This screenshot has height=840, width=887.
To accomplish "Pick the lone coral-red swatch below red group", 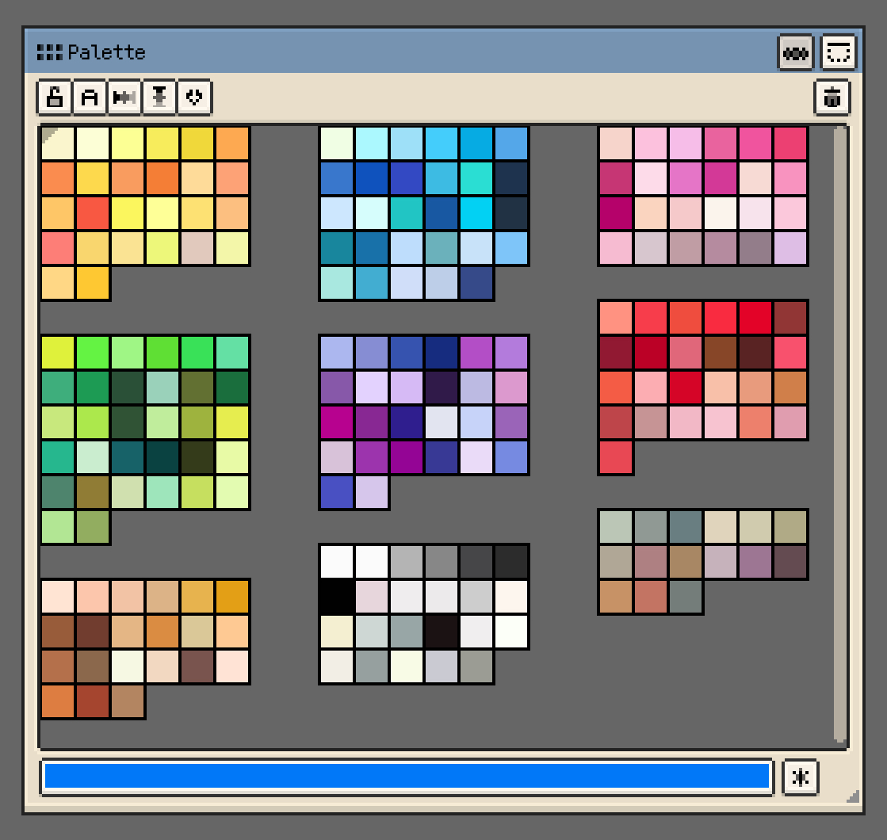I will coord(616,457).
